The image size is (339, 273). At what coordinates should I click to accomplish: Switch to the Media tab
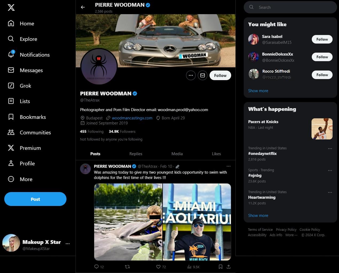point(177,154)
